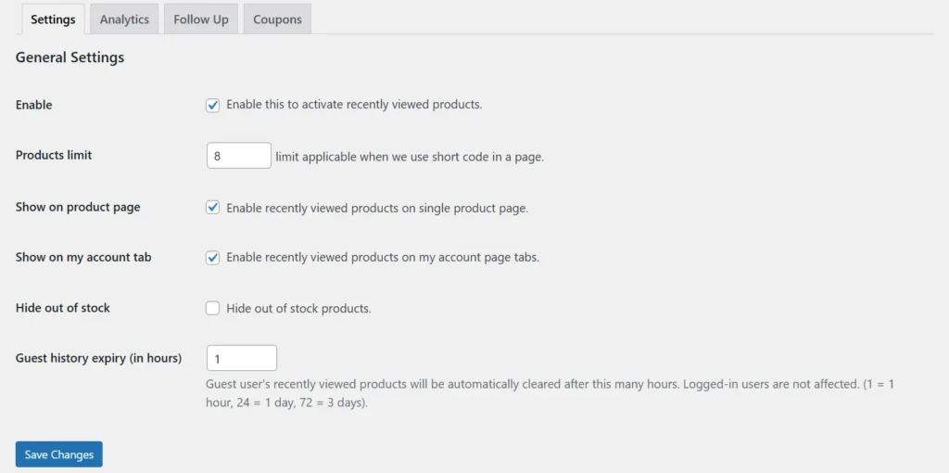Click the 'my account page tabs' checkbox label text
The width and height of the screenshot is (949, 473).
[383, 258]
